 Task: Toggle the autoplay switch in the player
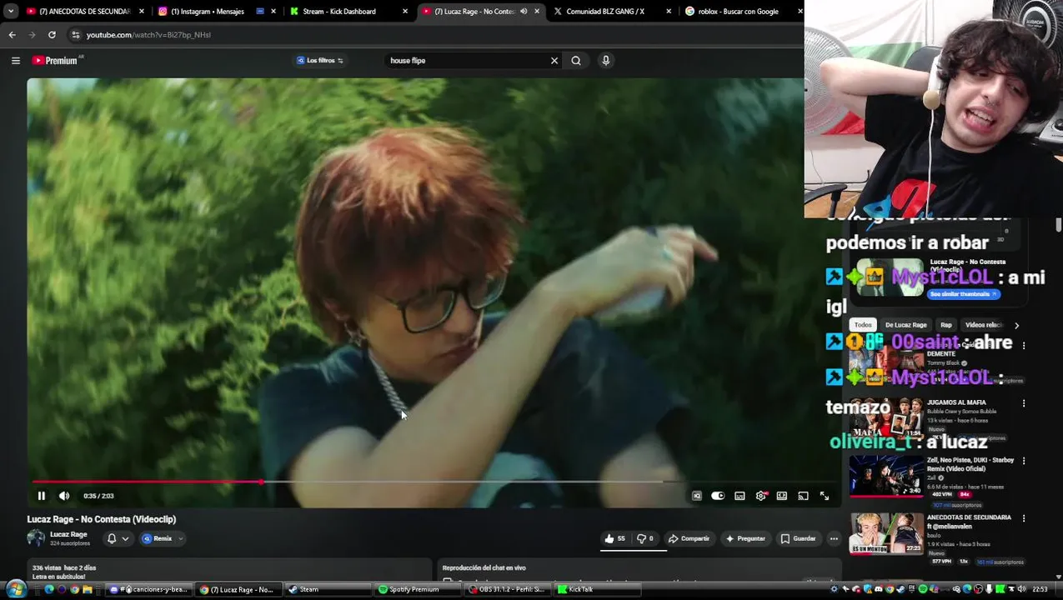tap(718, 496)
